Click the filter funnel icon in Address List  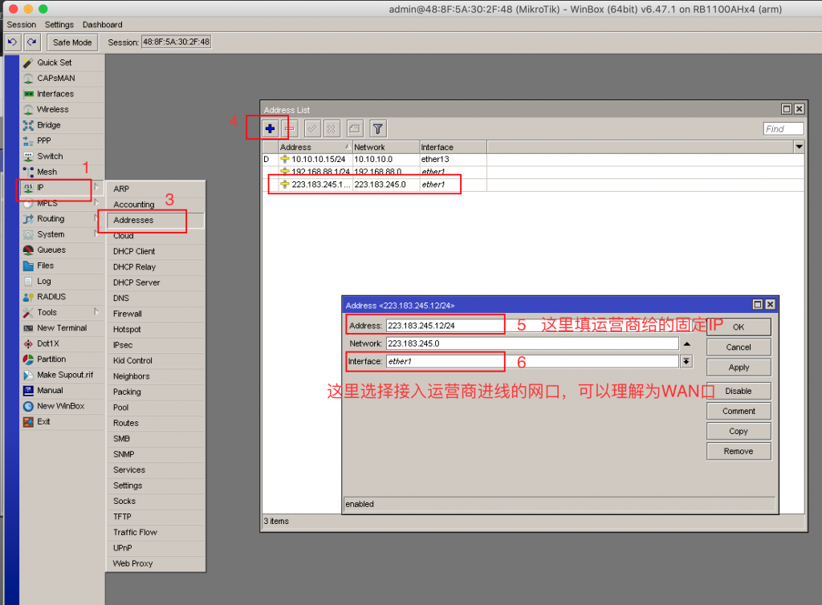[x=377, y=128]
